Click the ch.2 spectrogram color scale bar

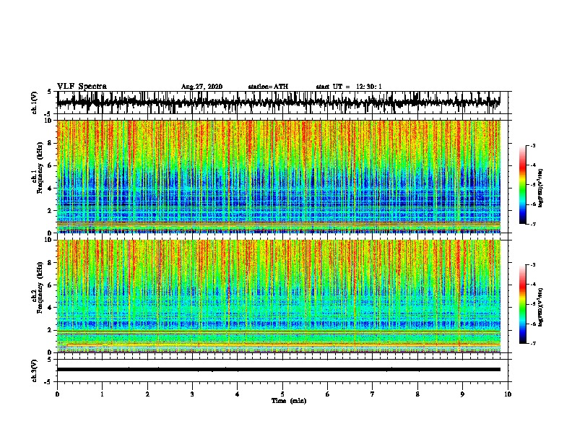coord(522,304)
